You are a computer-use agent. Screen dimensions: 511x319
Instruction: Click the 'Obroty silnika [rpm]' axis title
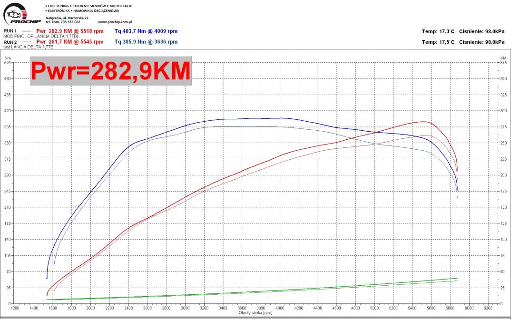(256, 312)
